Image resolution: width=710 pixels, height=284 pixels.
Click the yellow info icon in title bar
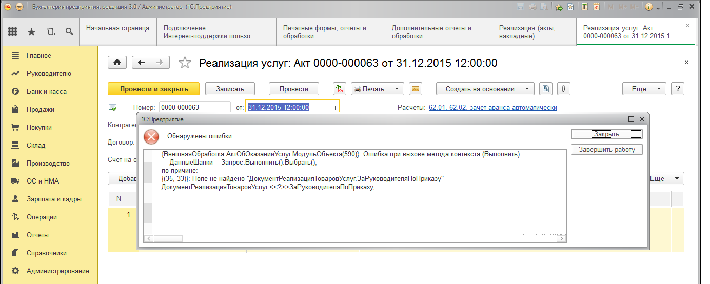point(649,7)
